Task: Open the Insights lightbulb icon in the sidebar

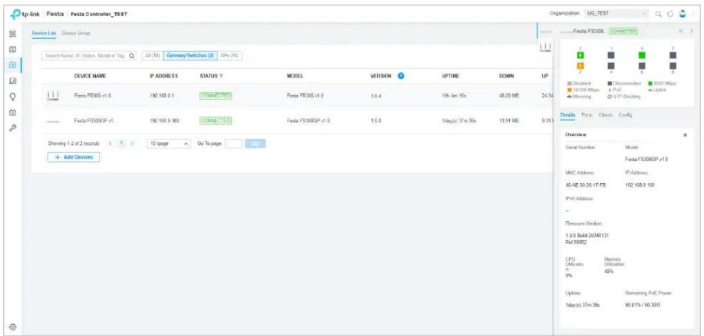Action: pos(12,96)
